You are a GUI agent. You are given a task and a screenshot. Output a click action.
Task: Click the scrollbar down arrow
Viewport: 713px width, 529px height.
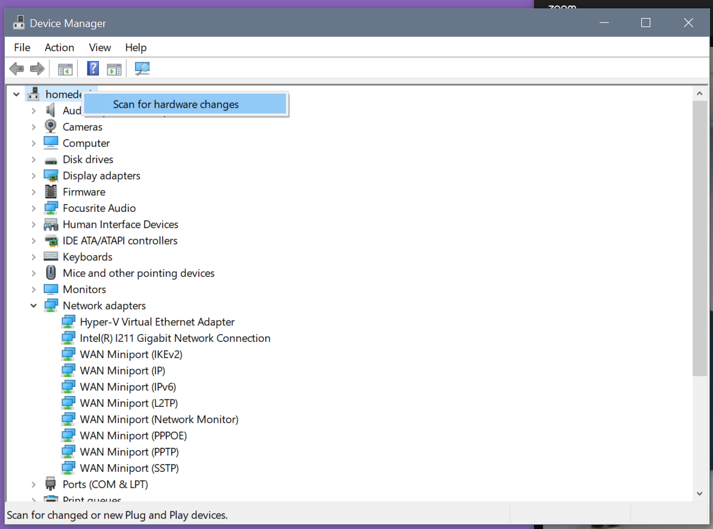pos(699,493)
